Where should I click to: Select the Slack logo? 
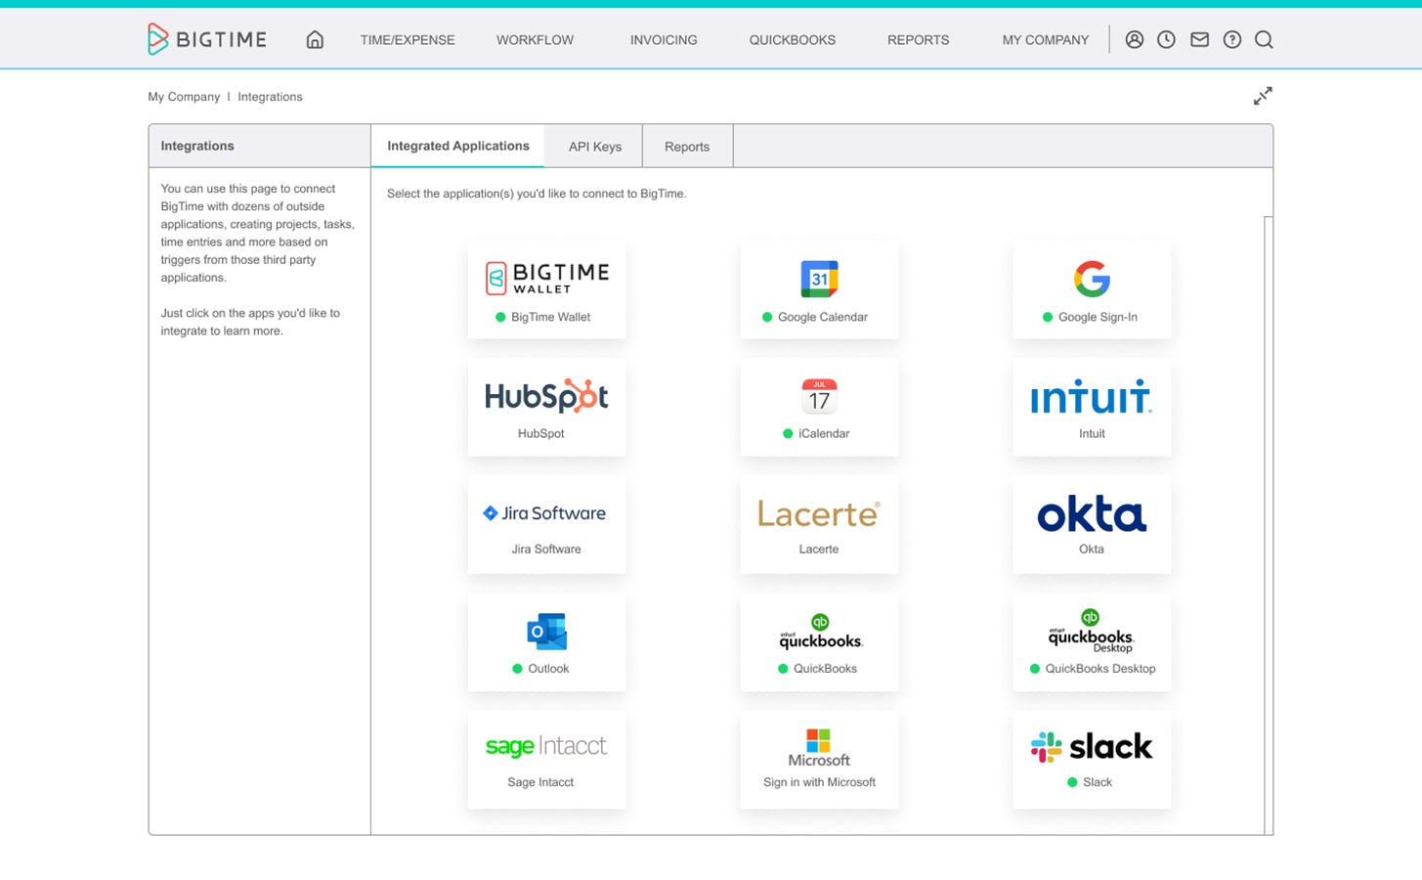pyautogui.click(x=1092, y=747)
